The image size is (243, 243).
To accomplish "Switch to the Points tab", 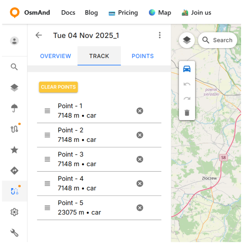I will 143,56.
